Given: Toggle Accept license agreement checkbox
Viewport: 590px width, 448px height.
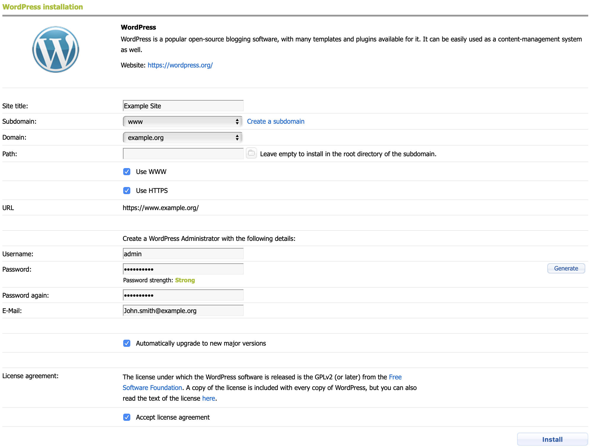Looking at the screenshot, I should pos(127,417).
